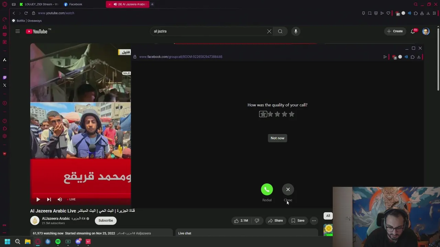Rate the call two stars
The height and width of the screenshot is (247, 440).
point(270,114)
